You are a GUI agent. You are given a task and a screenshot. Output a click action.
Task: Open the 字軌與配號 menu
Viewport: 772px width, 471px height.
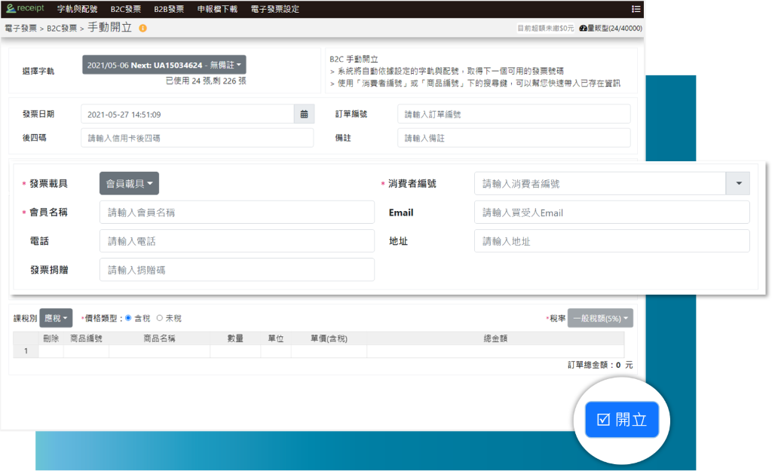[x=78, y=9]
